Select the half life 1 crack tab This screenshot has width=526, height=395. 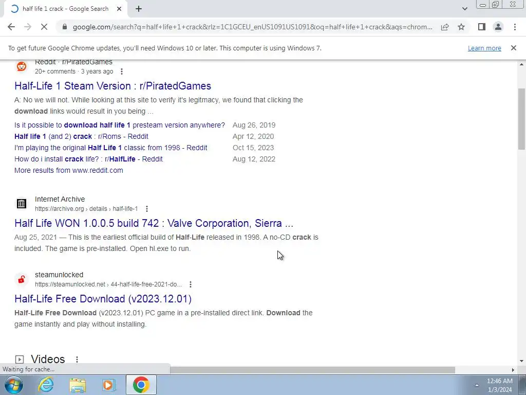pyautogui.click(x=65, y=9)
